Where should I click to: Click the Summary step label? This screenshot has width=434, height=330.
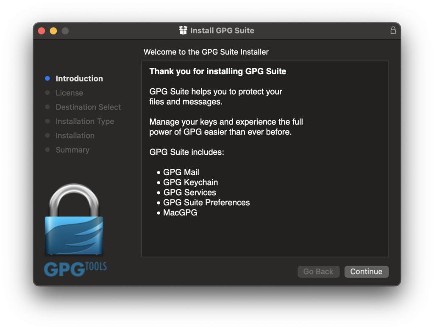coord(72,150)
